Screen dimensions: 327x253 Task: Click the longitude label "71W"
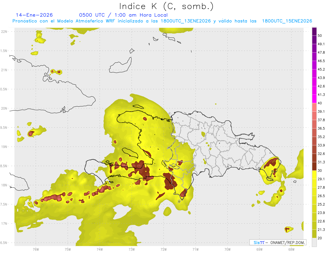(195, 249)
